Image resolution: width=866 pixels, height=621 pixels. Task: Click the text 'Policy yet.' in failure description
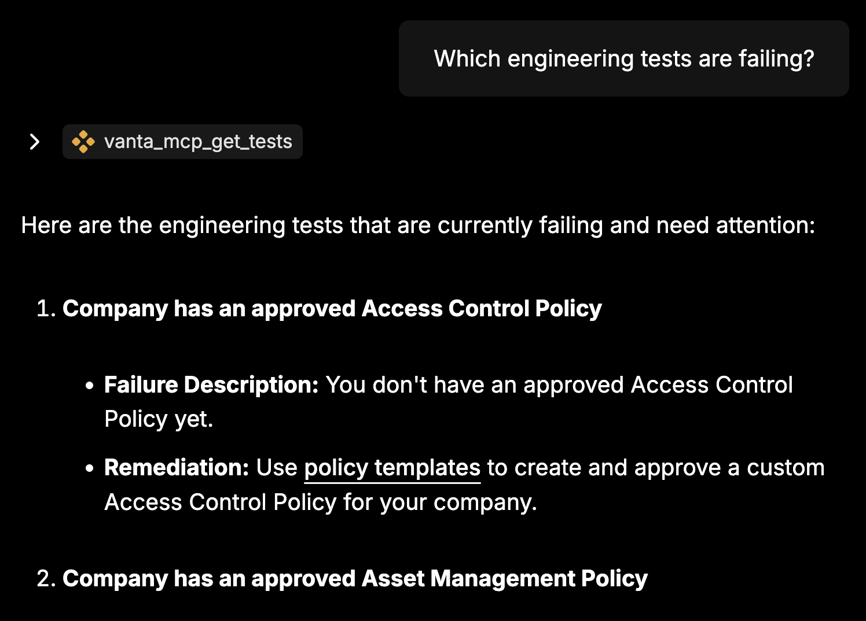click(x=159, y=419)
